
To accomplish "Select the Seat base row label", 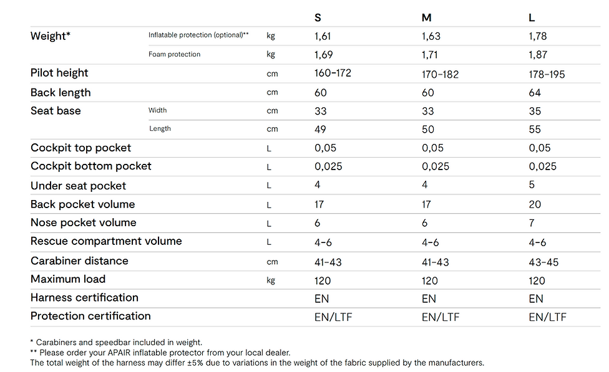I will [x=56, y=111].
